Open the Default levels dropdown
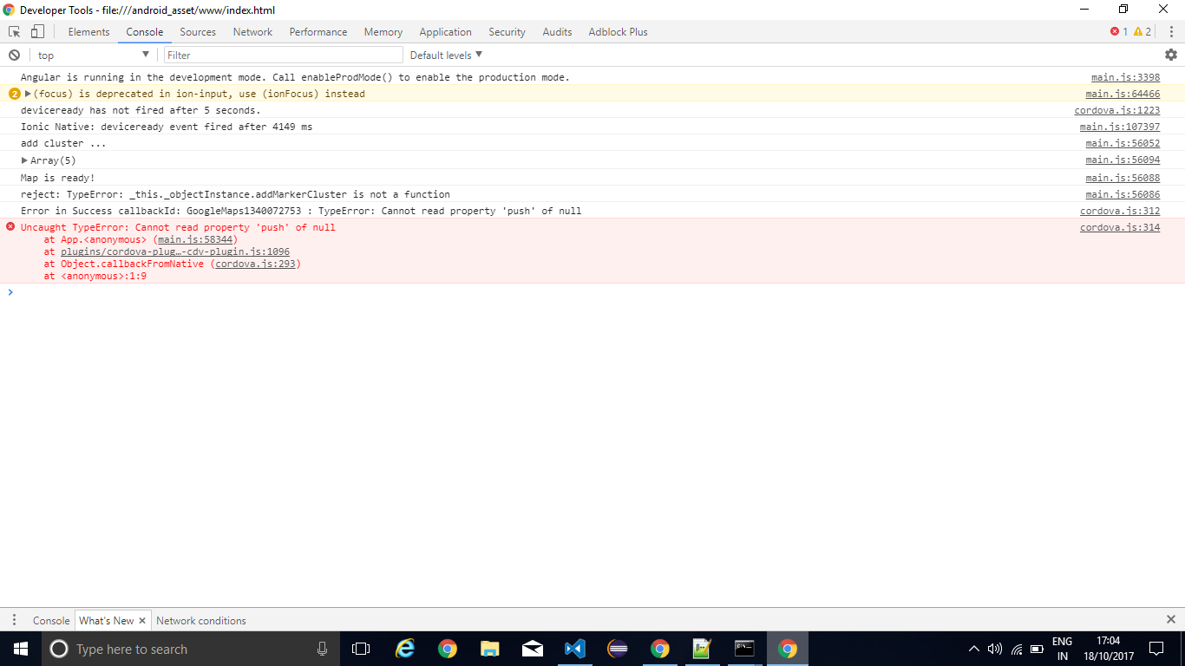Image resolution: width=1185 pixels, height=666 pixels. click(443, 55)
